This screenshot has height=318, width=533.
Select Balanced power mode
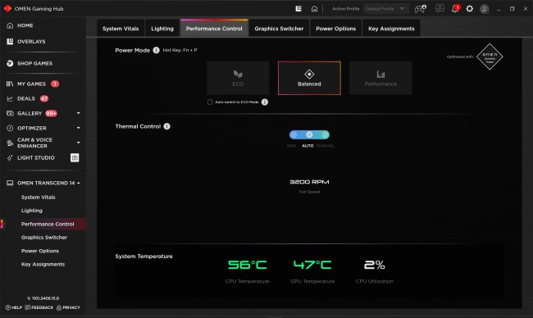309,78
